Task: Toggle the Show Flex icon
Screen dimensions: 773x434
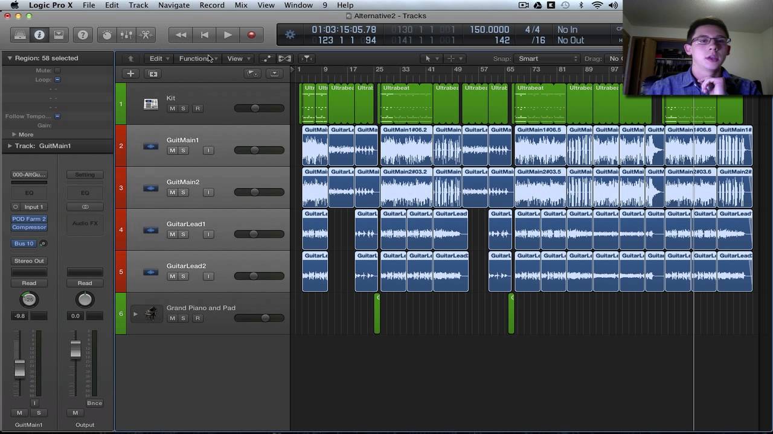Action: pyautogui.click(x=284, y=58)
